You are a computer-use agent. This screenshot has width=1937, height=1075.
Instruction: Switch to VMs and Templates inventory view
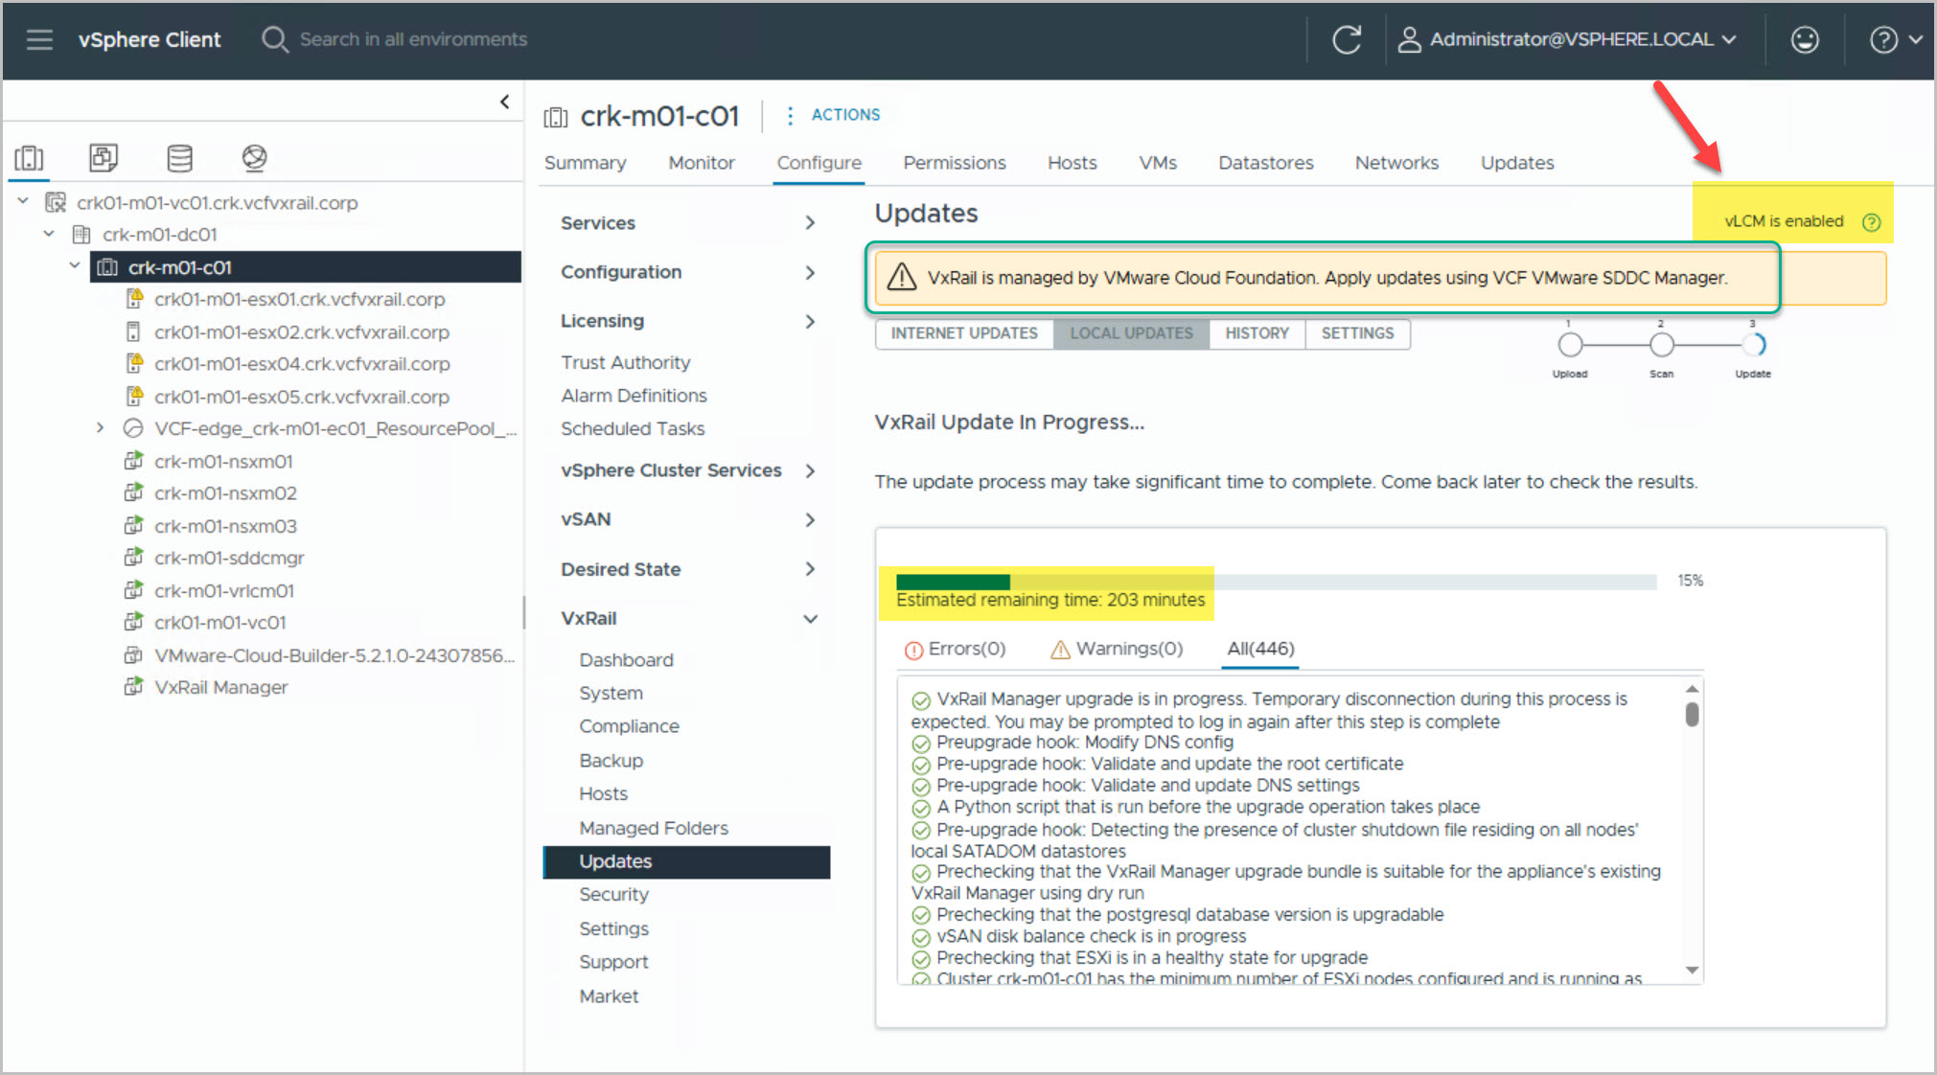tap(104, 158)
